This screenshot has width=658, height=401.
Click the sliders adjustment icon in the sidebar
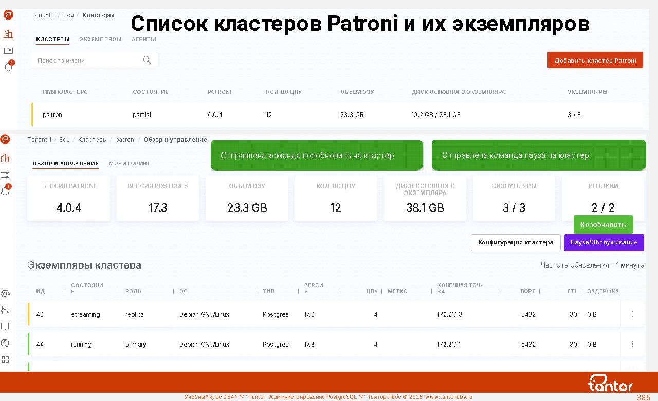6,310
